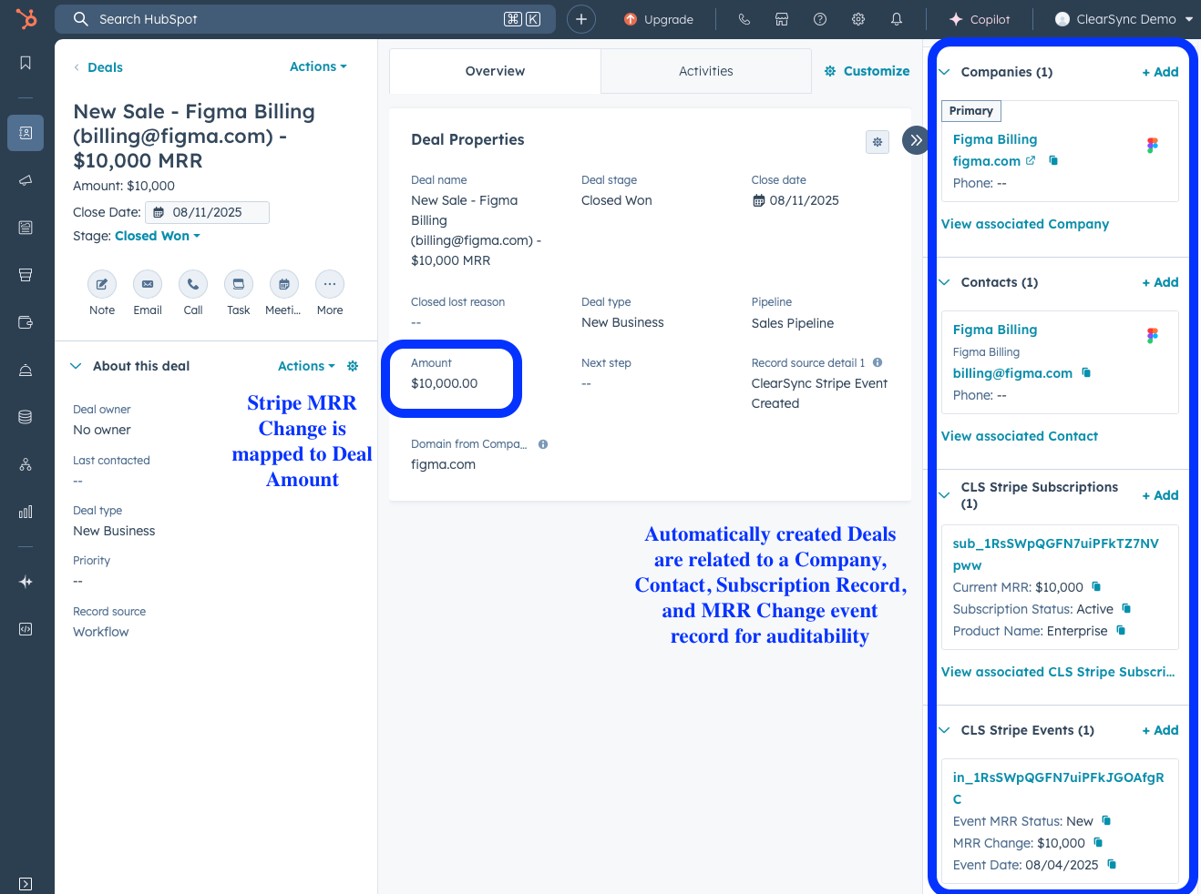Click the Close Date field 08/11/2025
Screen dimensions: 1201x894
pyautogui.click(x=207, y=212)
